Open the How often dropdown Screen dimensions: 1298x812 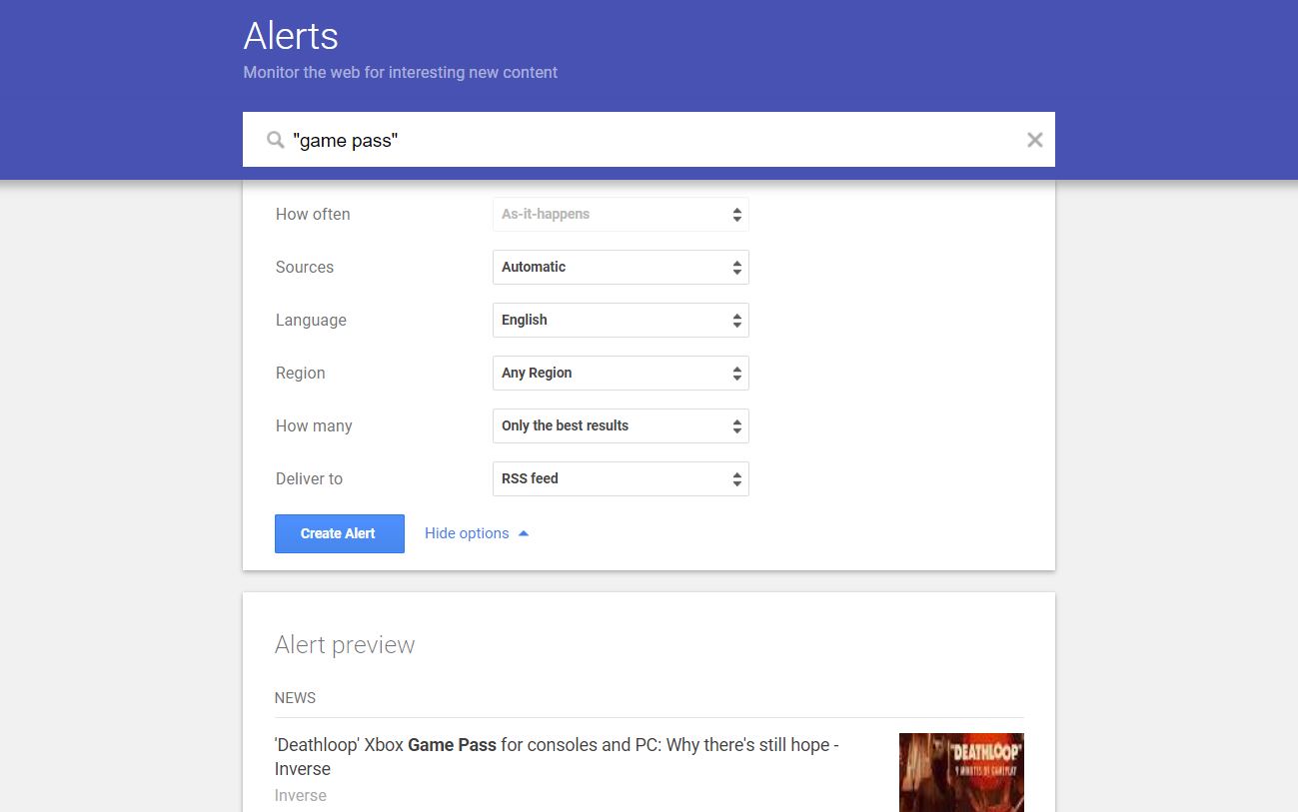coord(621,214)
